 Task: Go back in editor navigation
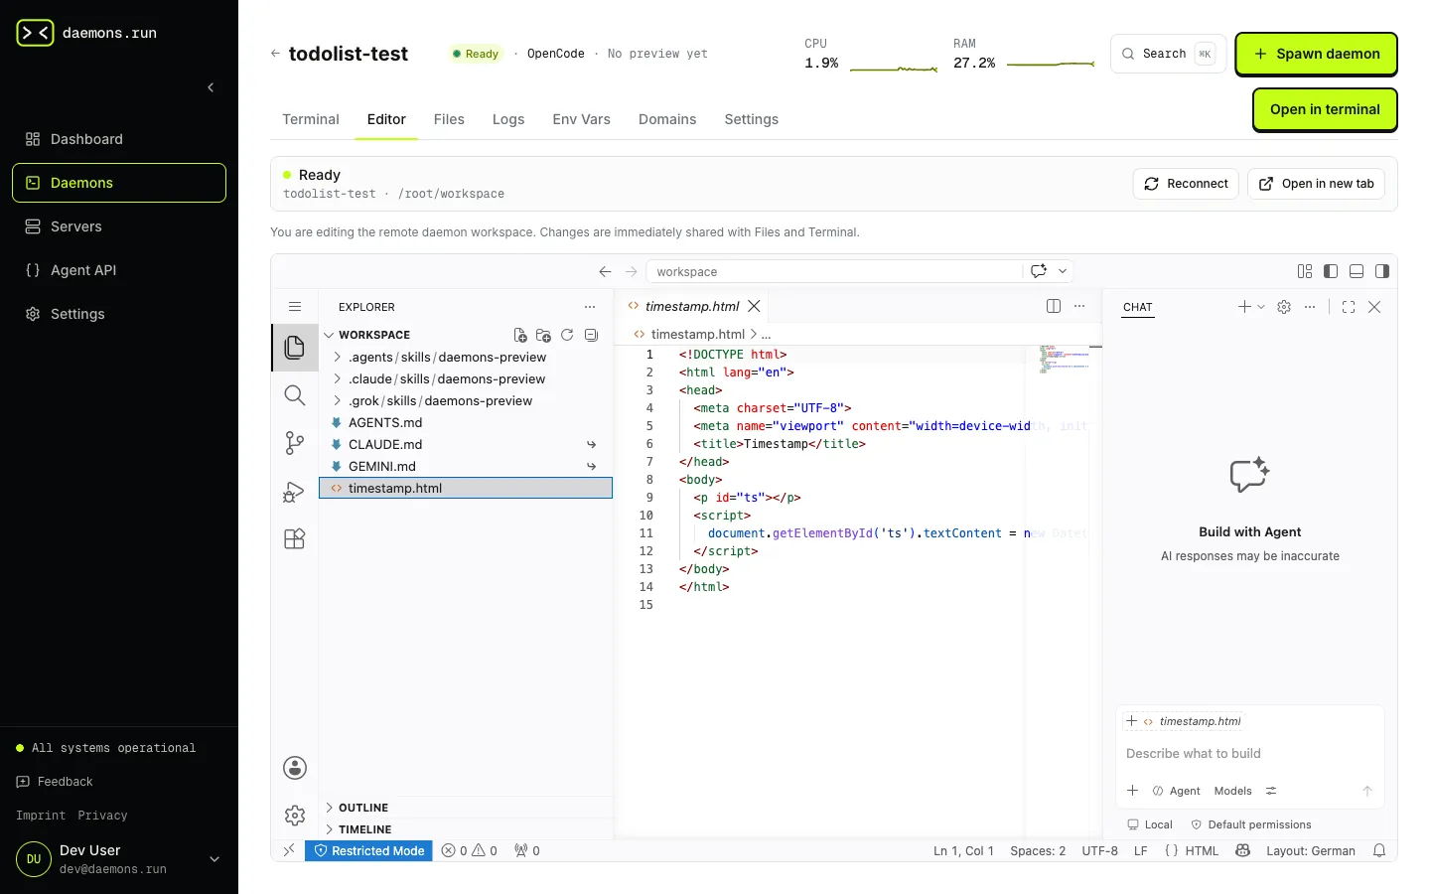point(605,271)
